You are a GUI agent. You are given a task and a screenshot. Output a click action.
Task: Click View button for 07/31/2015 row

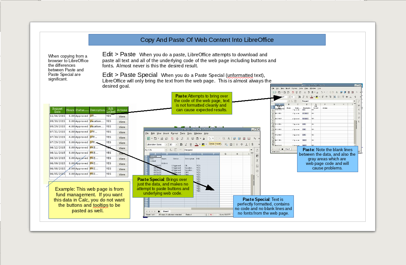(x=122, y=132)
